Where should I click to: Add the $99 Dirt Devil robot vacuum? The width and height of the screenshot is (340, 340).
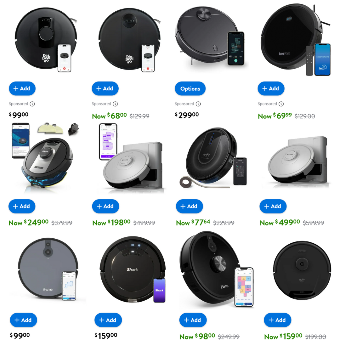coord(22,88)
